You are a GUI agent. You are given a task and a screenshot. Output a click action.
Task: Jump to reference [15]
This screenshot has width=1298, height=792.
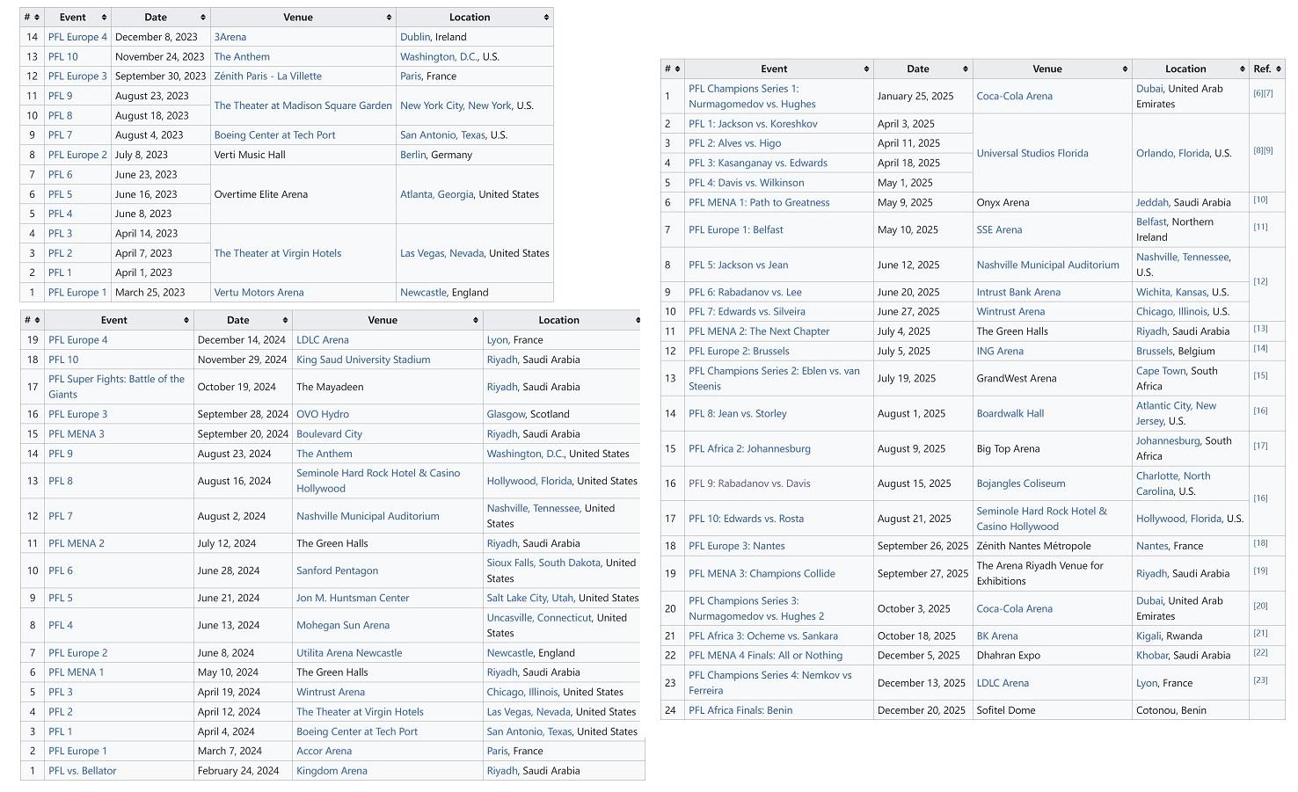[x=1260, y=375]
